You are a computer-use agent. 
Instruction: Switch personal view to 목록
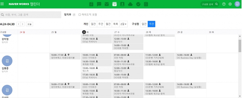click(x=116, y=24)
